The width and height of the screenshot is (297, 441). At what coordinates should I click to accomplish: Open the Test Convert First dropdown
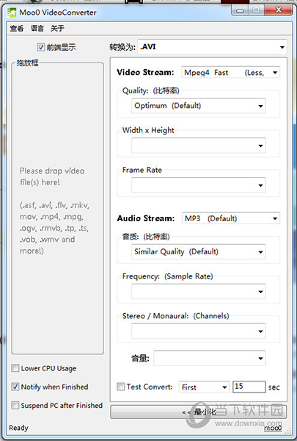coord(204,387)
